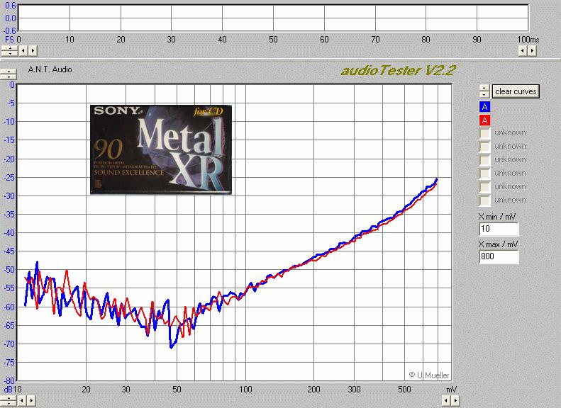Image resolution: width=561 pixels, height=408 pixels.
Task: Check the first unknown curve checkbox
Action: 485,133
